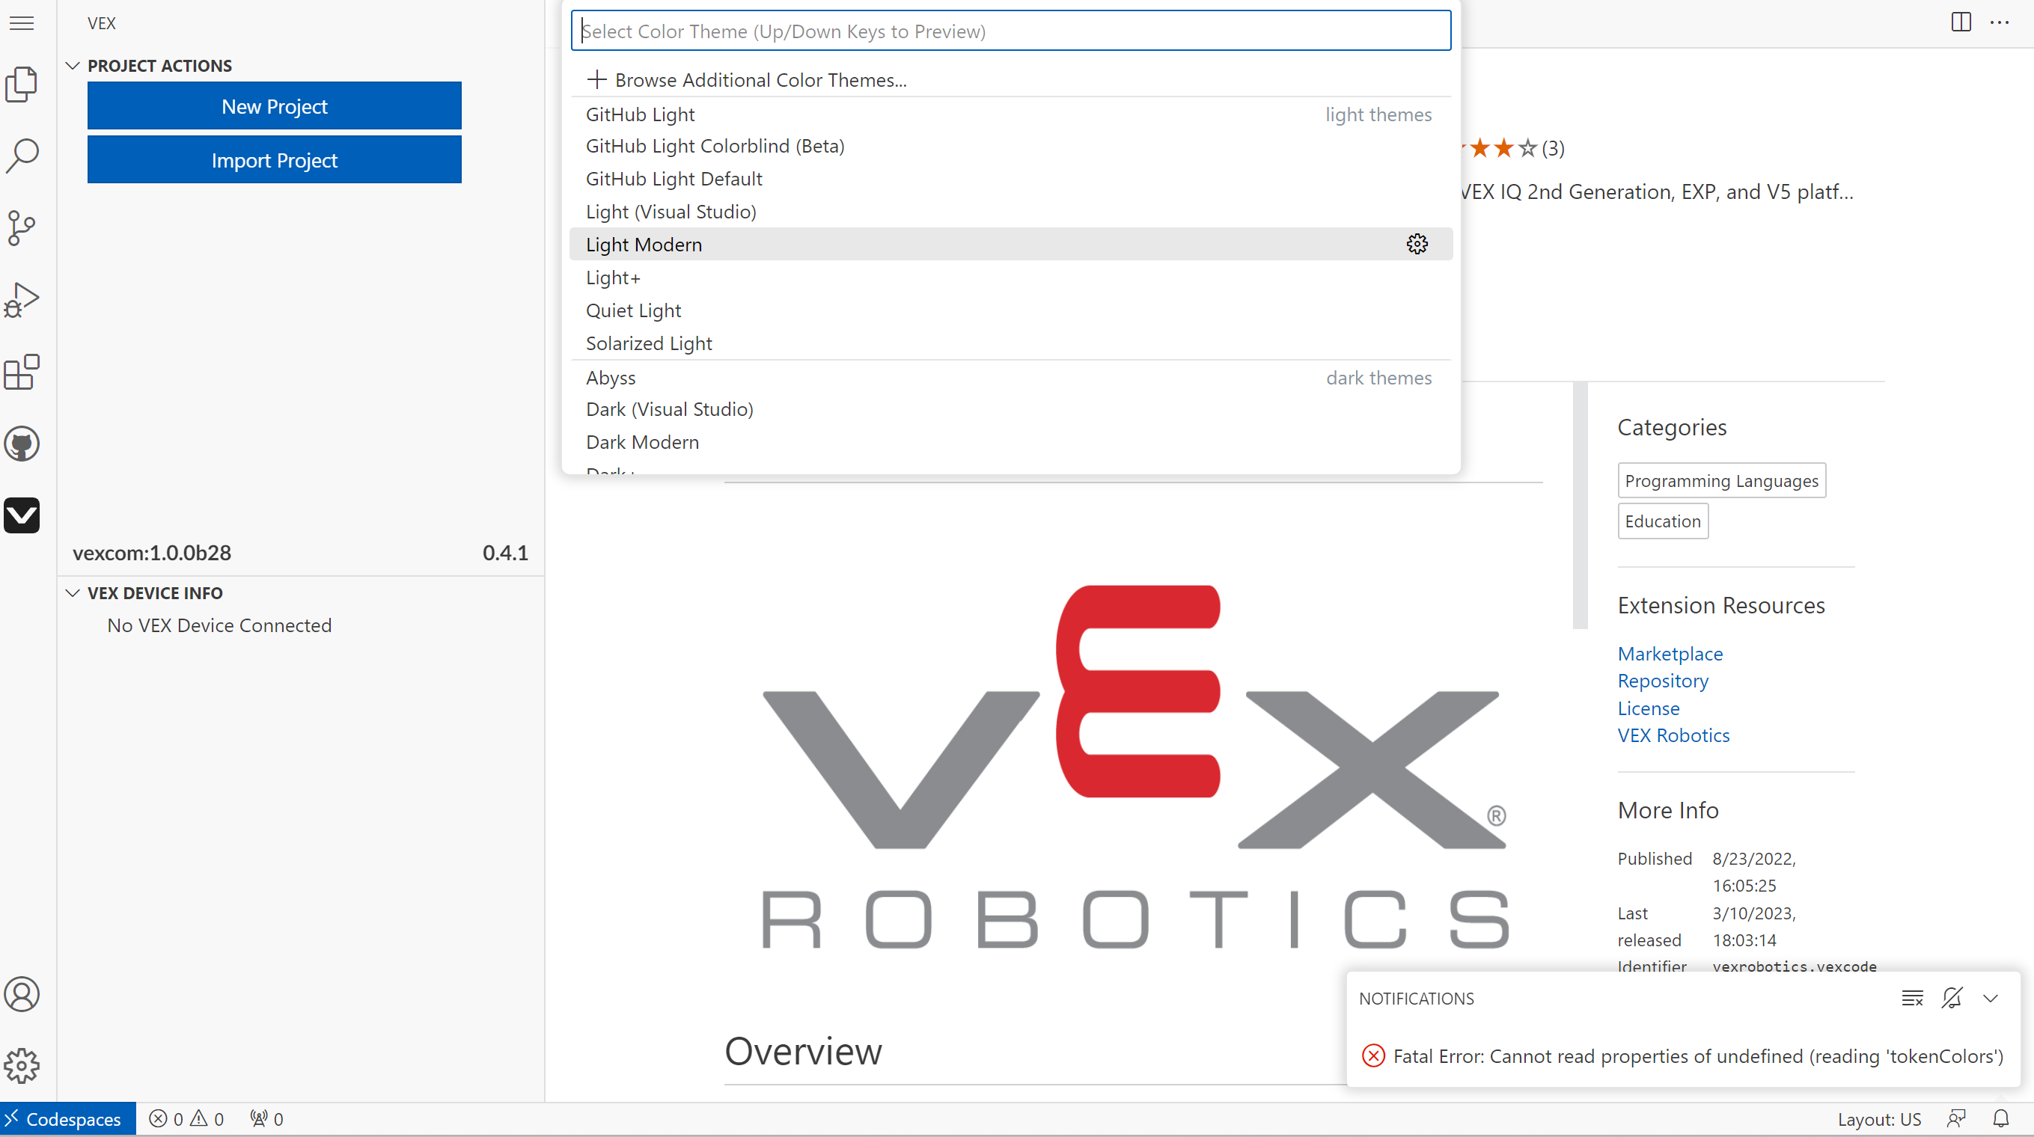
Task: Hide the notifications panel with chevron
Action: click(1991, 998)
